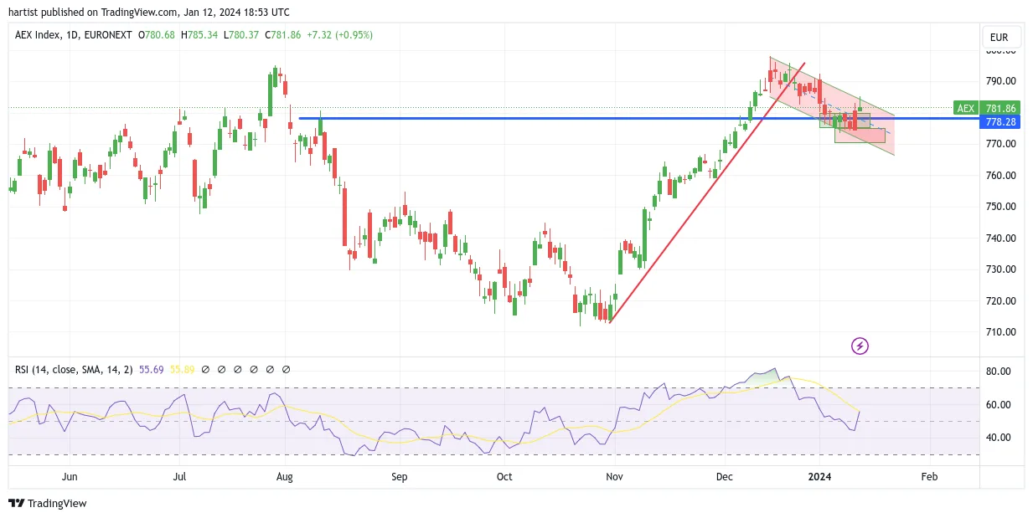Viewport: 1033px width, 518px height.
Task: Click the blue 778.28 price level label
Action: point(1001,122)
